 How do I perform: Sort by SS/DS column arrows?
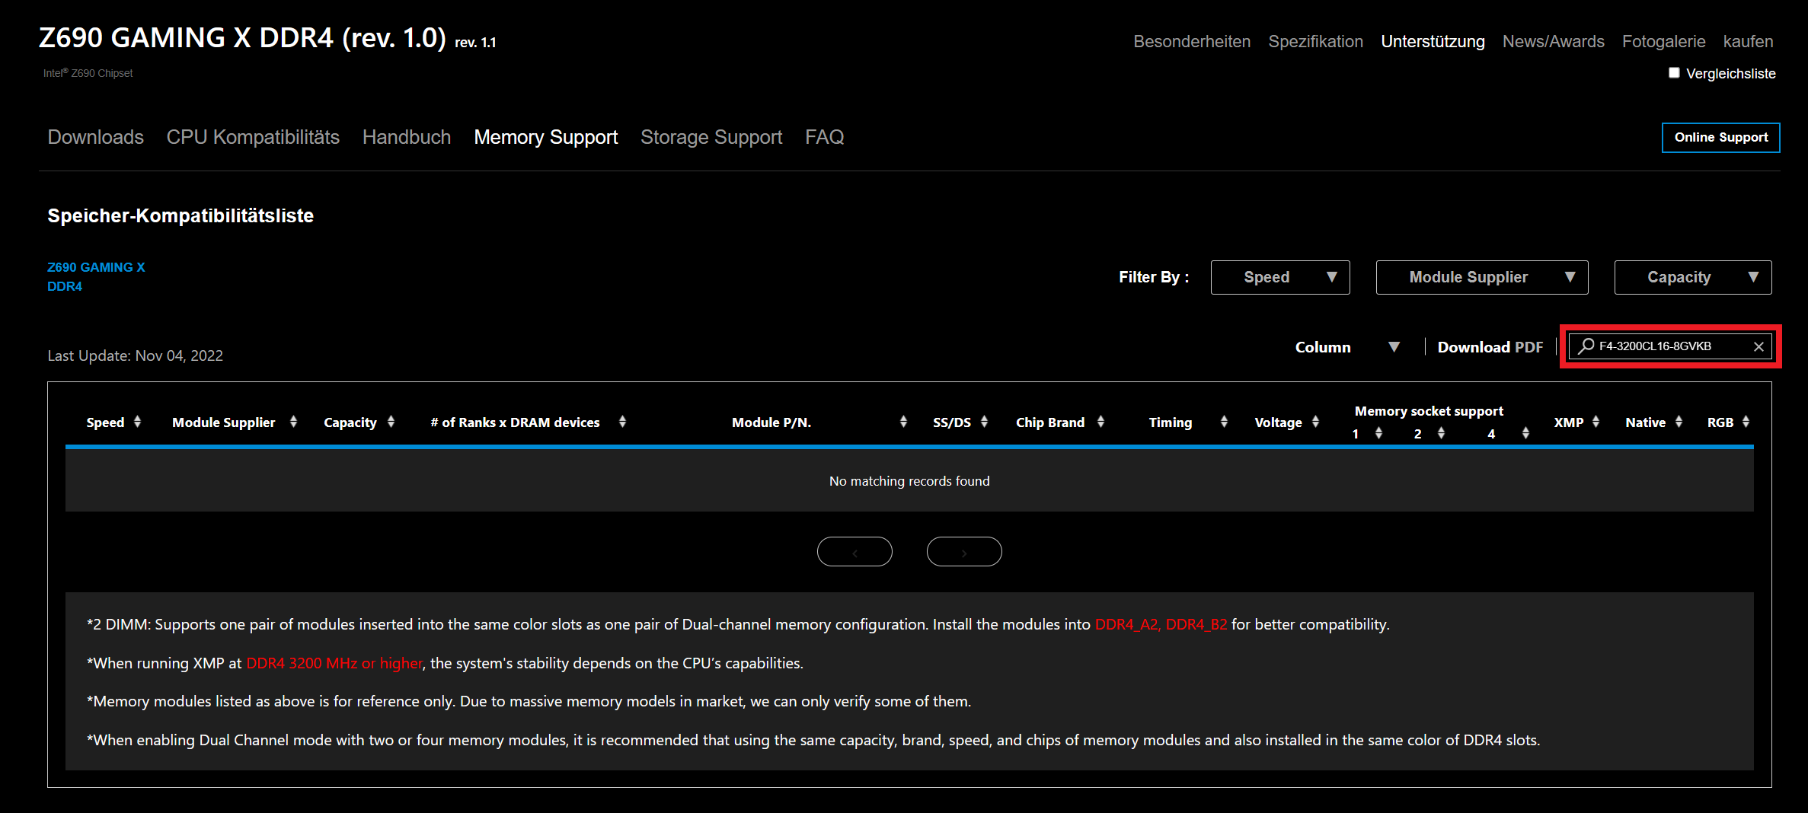coord(984,422)
